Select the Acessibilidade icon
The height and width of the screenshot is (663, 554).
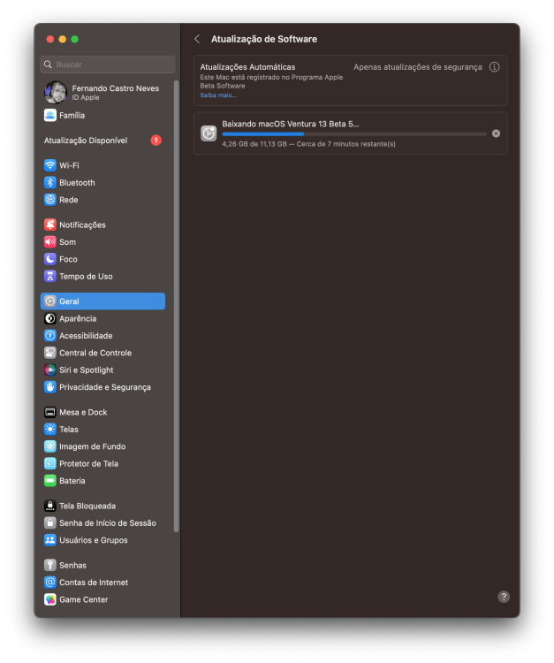click(x=49, y=335)
